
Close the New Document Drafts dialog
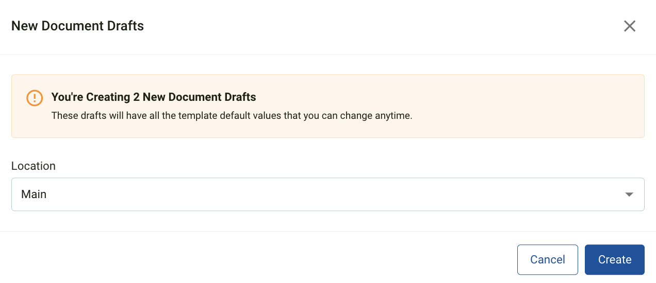[x=629, y=26]
